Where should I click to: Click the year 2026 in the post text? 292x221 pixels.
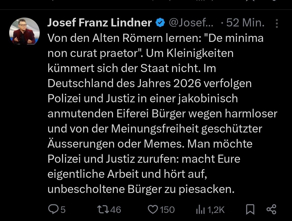[187, 84]
